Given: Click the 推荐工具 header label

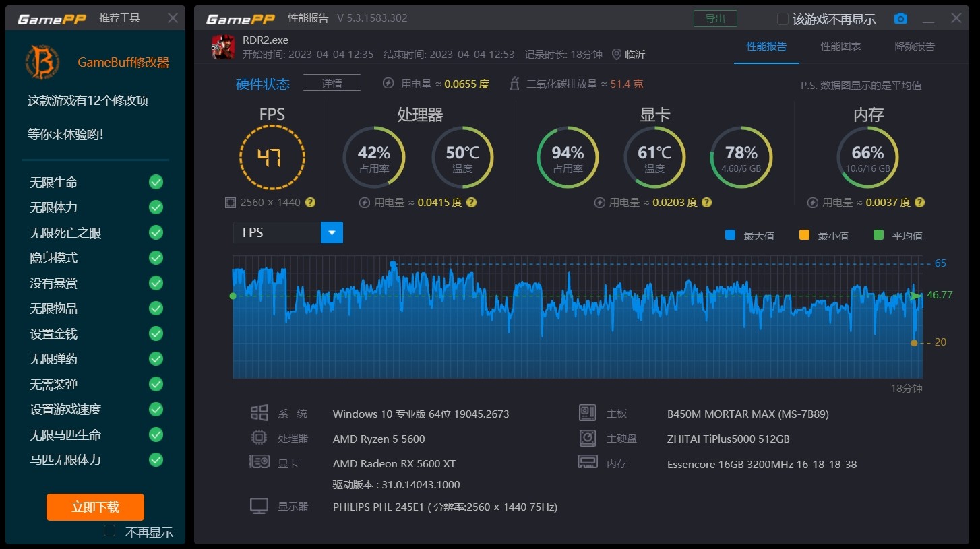Looking at the screenshot, I should click(119, 18).
